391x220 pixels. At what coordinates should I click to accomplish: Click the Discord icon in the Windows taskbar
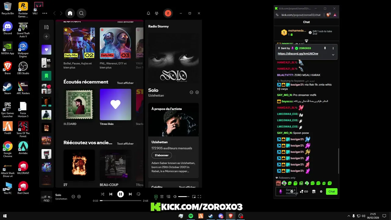[221, 216]
